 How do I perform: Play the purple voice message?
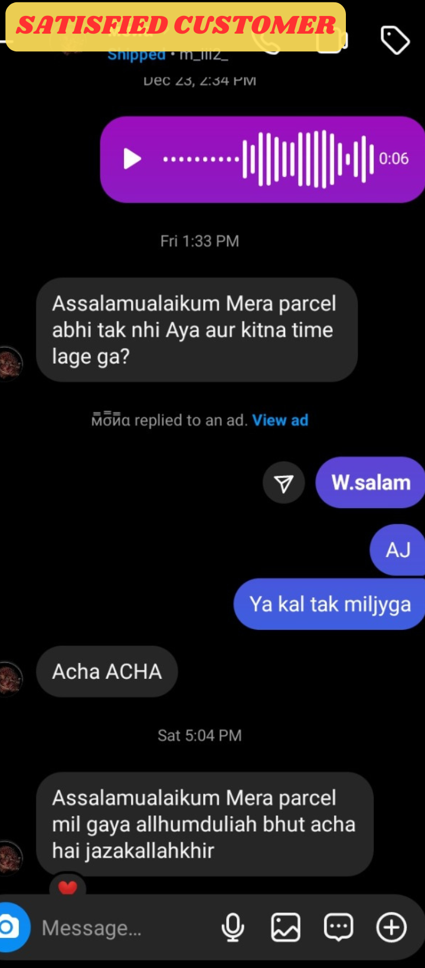point(132,159)
